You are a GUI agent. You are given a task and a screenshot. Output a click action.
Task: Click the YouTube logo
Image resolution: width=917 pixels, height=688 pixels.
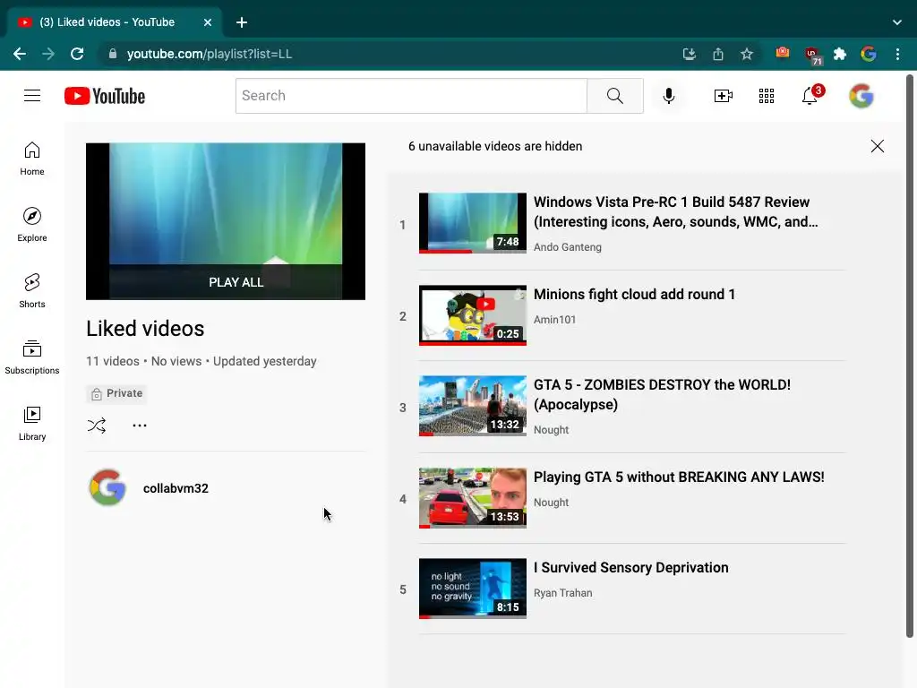click(105, 96)
